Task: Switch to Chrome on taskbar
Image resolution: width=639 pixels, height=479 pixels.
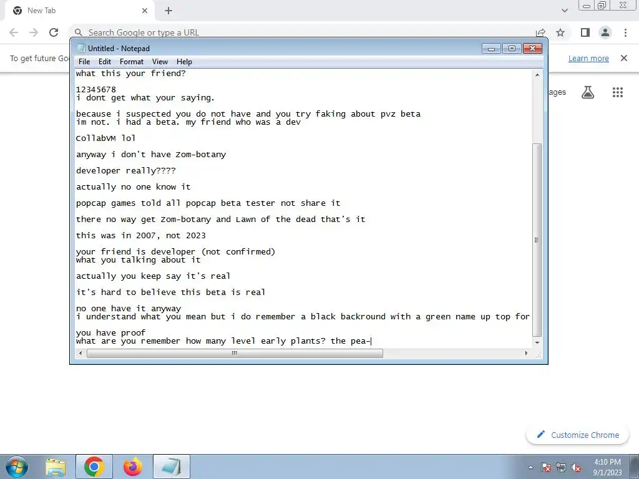Action: click(94, 467)
